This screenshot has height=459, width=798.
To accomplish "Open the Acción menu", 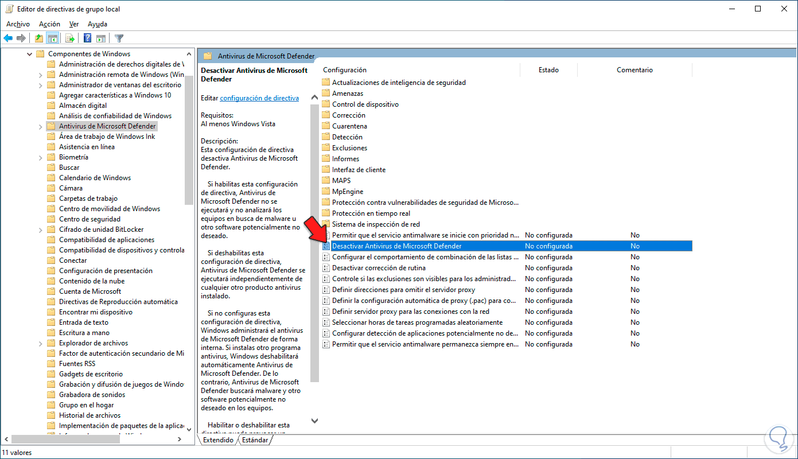I will [x=49, y=24].
